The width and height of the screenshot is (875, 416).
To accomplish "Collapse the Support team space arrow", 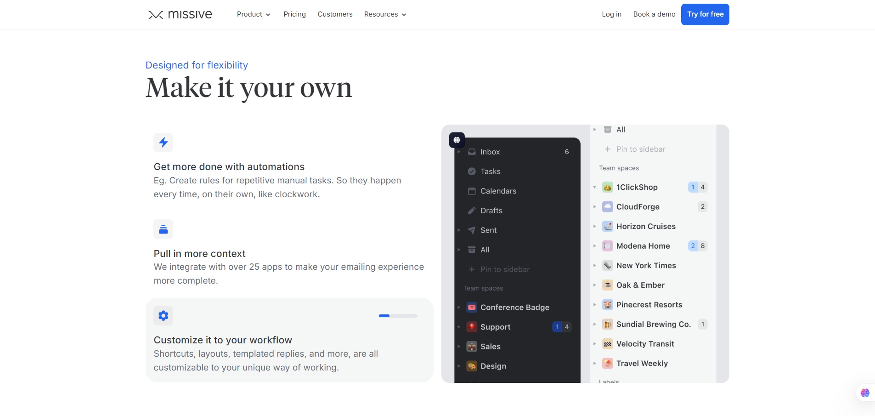I will coord(459,327).
